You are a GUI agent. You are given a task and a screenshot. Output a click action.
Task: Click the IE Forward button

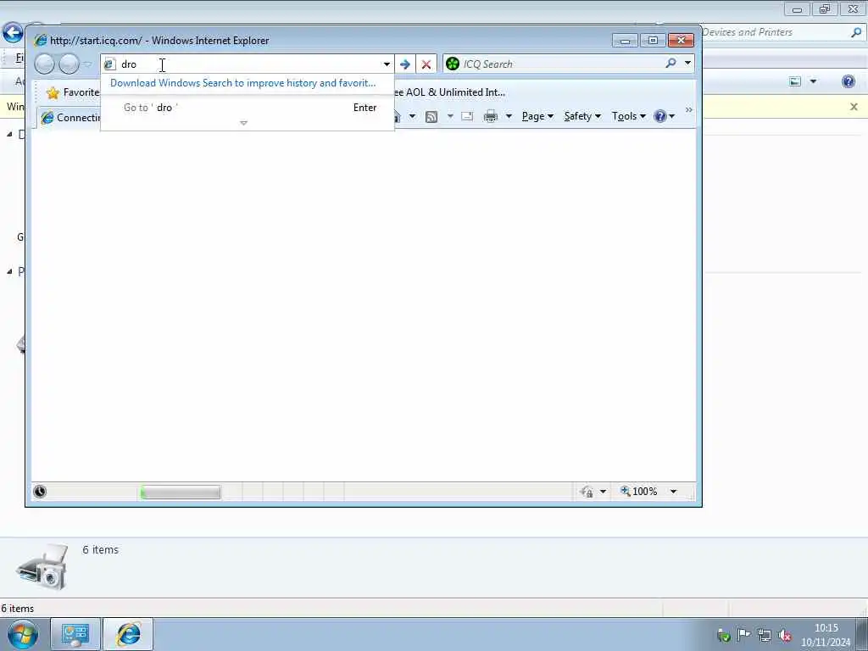[69, 64]
